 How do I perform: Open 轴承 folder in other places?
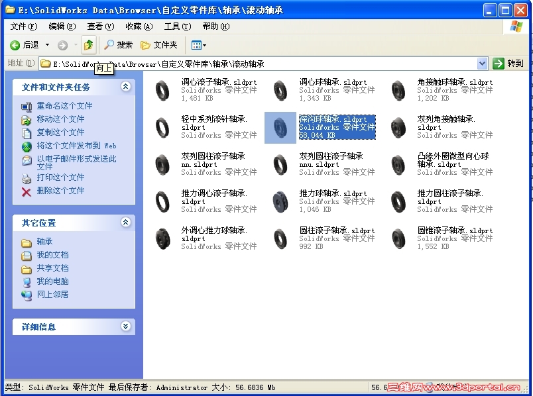(x=44, y=242)
